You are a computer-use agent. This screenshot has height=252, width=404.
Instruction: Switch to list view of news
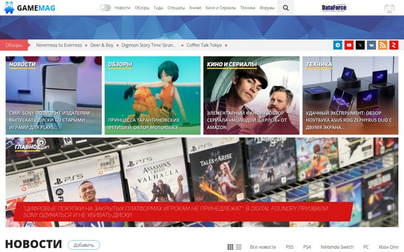[x=239, y=247]
